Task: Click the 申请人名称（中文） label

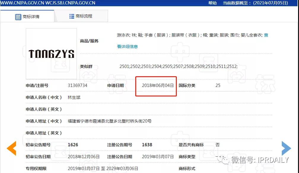Action: (44, 97)
